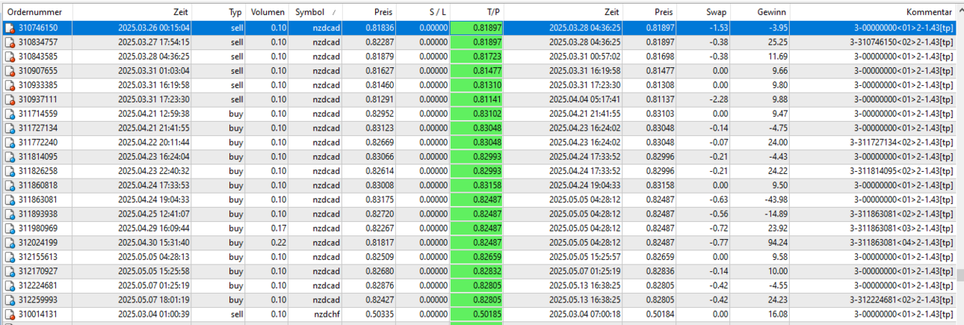
Task: Select order number 311893938
Action: [x=40, y=214]
